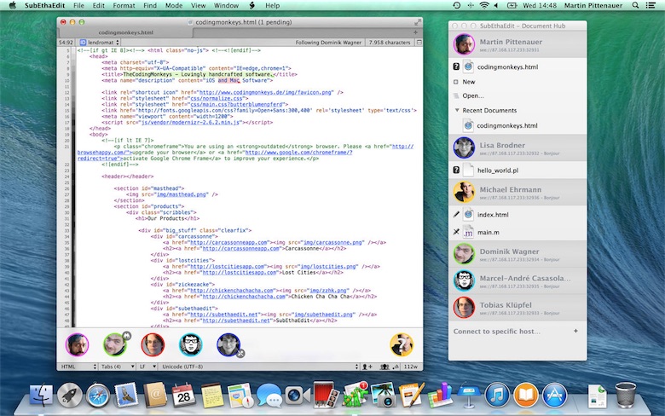Screen dimensions: 665x416
Task: Open iTunes from the Dock
Action: (x=497, y=395)
